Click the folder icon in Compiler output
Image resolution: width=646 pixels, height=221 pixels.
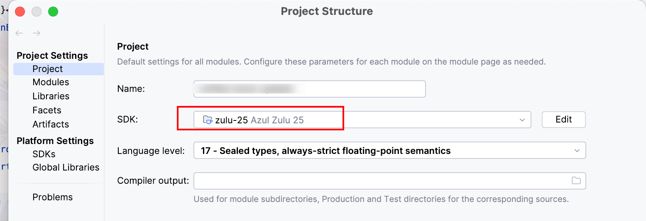[576, 181]
